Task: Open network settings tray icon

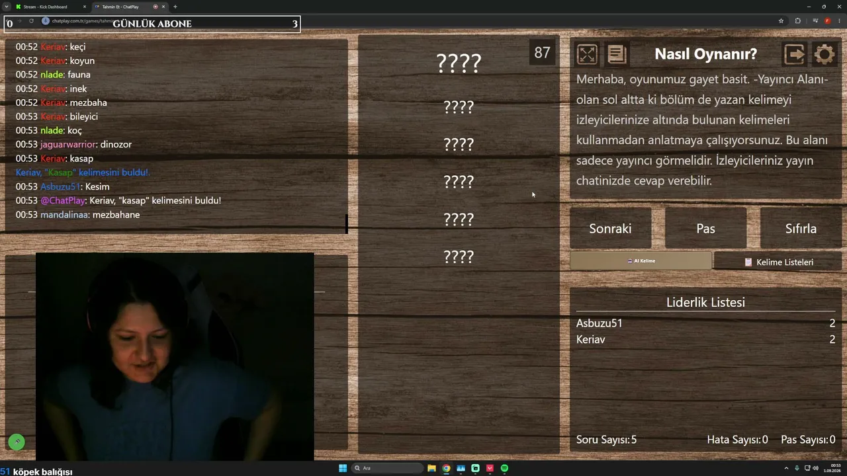Action: coord(807,468)
